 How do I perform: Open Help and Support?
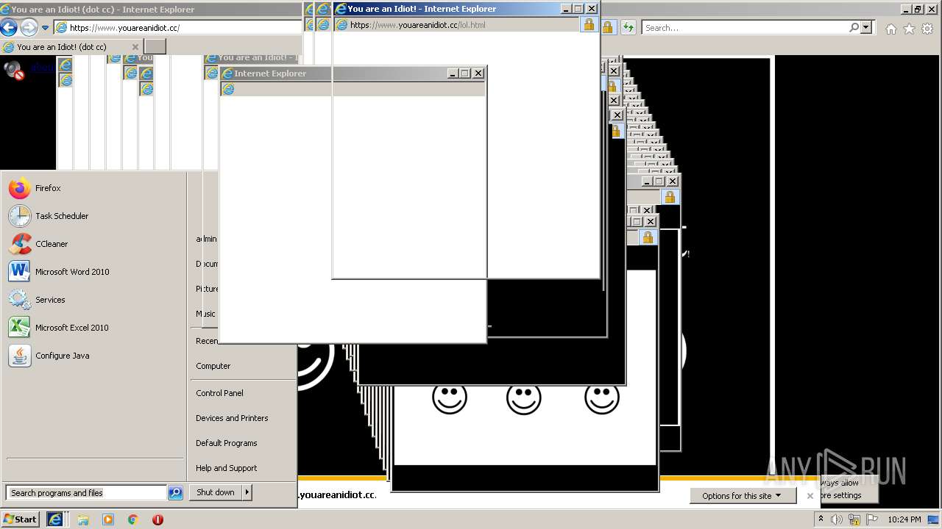click(x=226, y=468)
